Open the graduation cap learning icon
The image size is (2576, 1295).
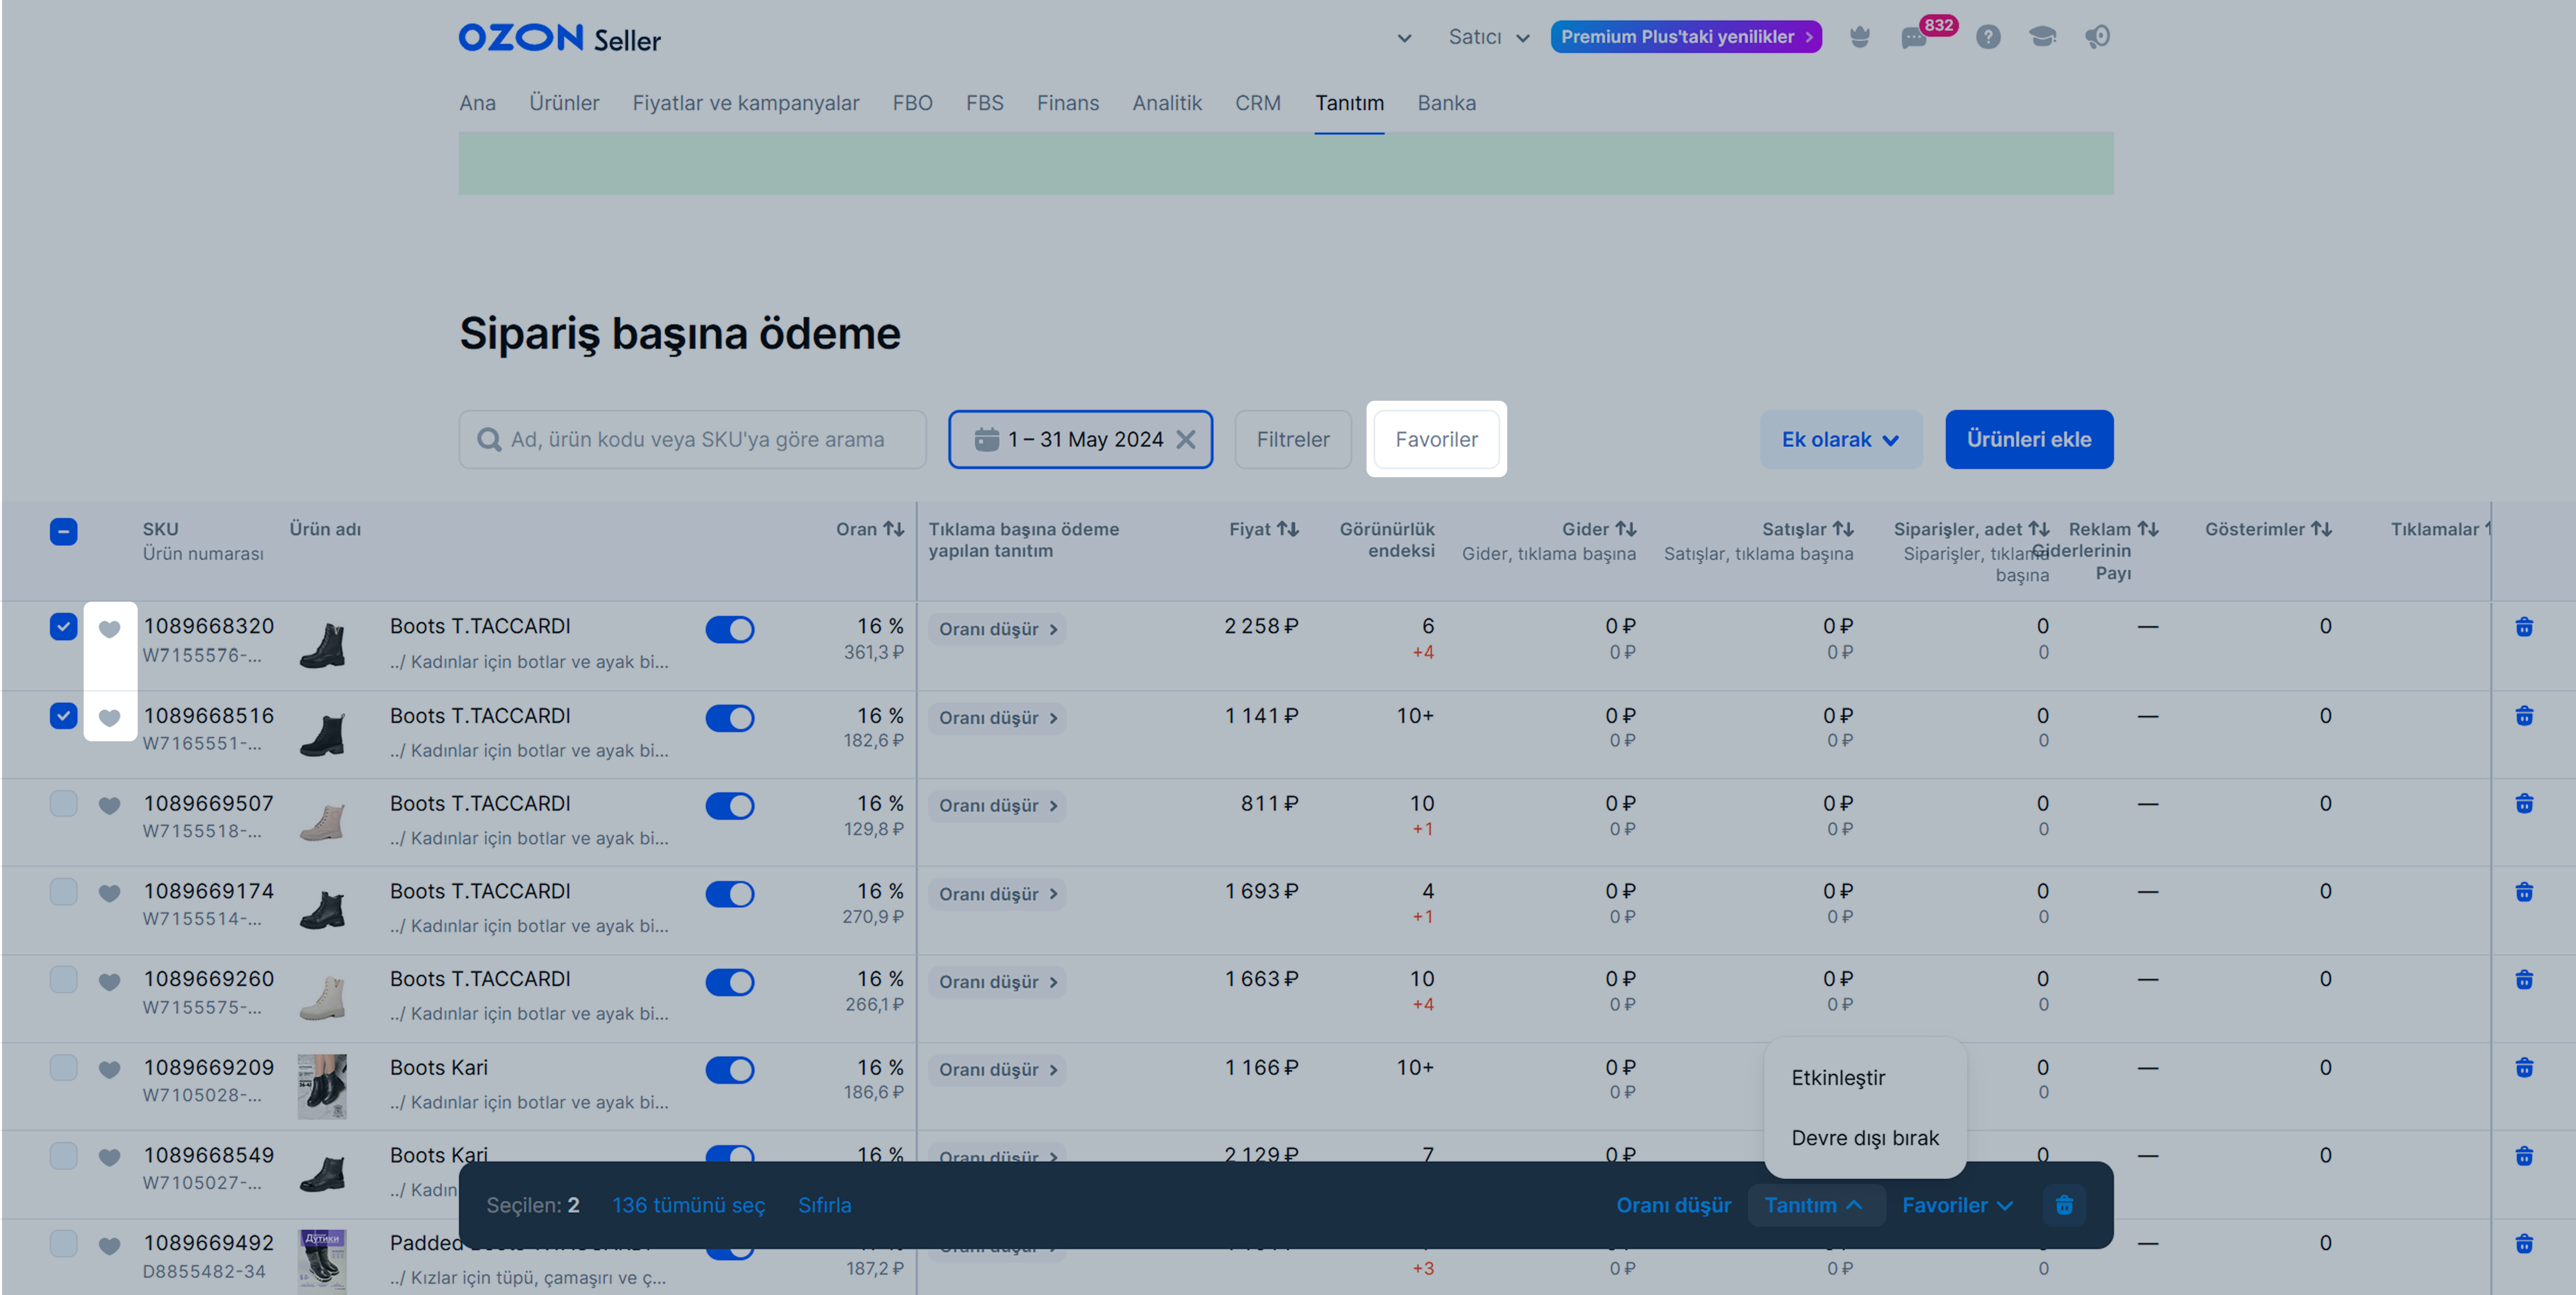point(2042,37)
